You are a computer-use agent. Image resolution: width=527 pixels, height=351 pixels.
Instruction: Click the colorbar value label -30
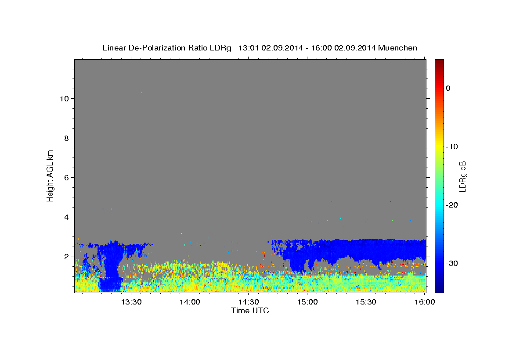(x=452, y=263)
